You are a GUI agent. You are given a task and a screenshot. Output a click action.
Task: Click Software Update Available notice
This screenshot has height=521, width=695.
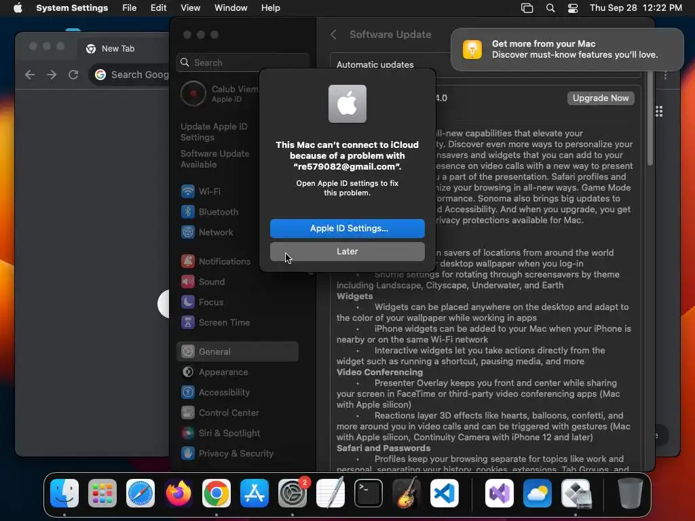click(215, 159)
